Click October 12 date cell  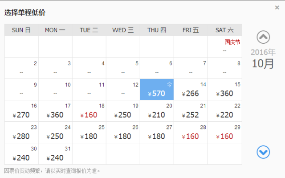click(123, 89)
